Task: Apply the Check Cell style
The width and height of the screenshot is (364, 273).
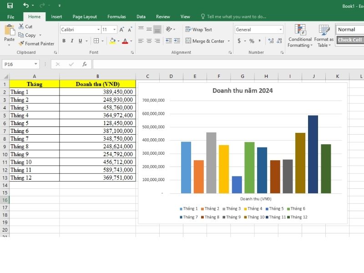Action: (x=349, y=40)
